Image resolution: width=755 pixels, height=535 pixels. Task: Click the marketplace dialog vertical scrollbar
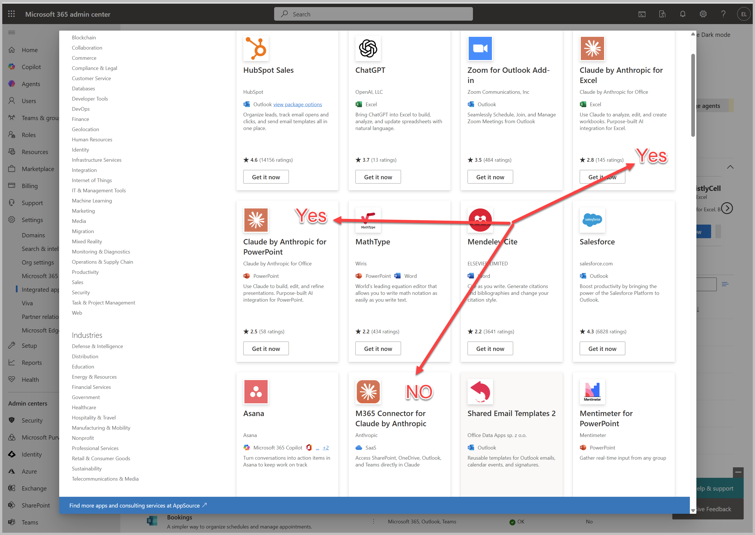(693, 95)
